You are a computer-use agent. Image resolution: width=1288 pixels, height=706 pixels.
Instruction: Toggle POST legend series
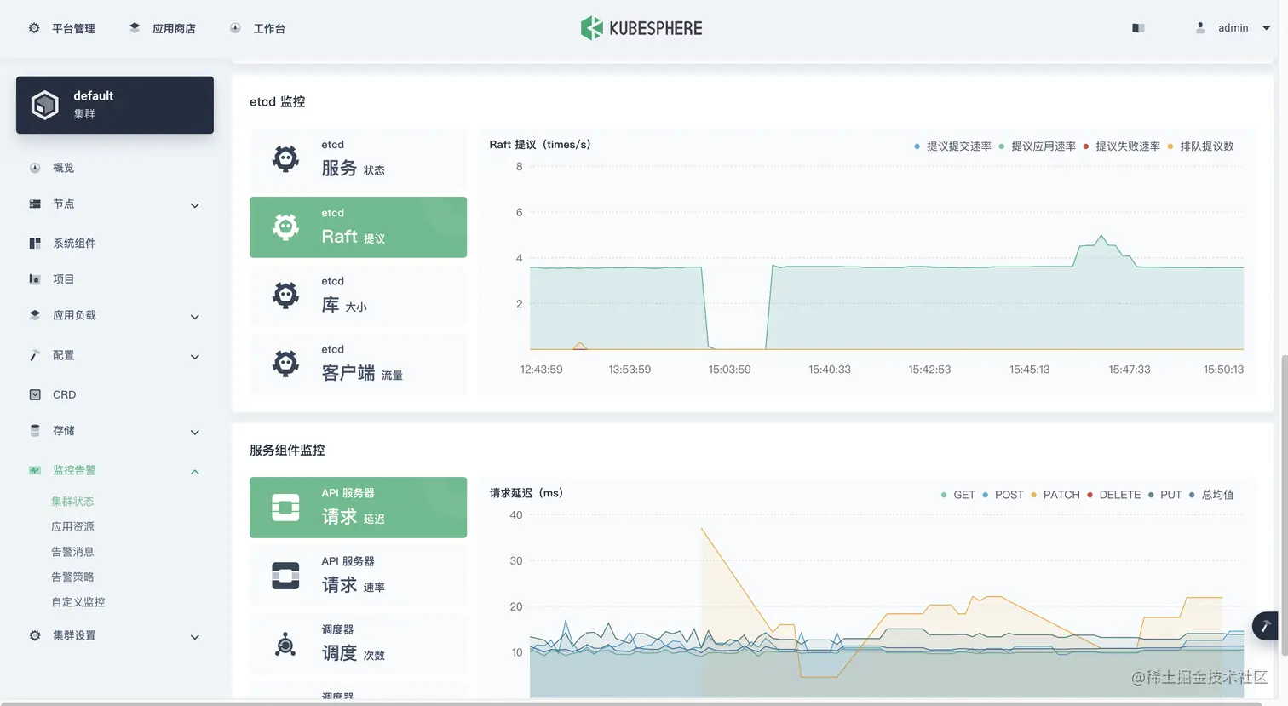pos(1003,495)
